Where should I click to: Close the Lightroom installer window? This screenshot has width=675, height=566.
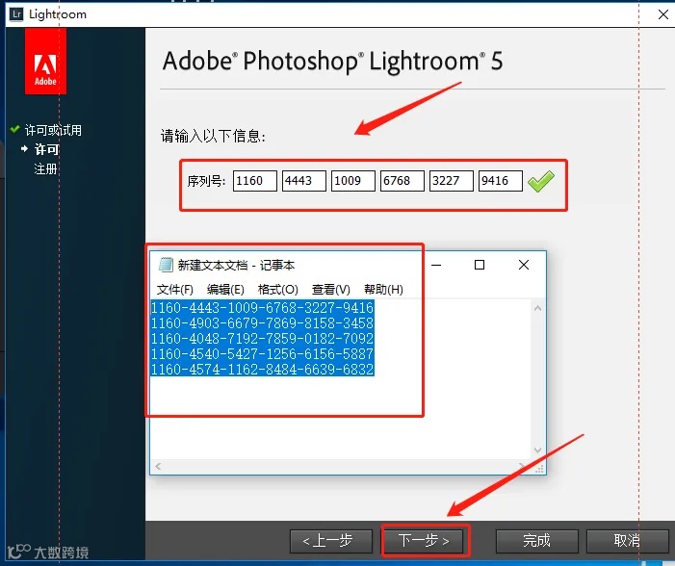[x=663, y=14]
